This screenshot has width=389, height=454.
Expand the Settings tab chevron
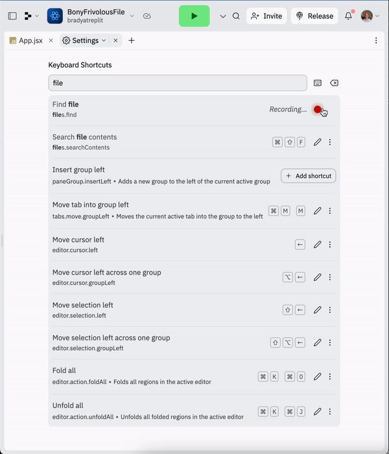point(104,40)
